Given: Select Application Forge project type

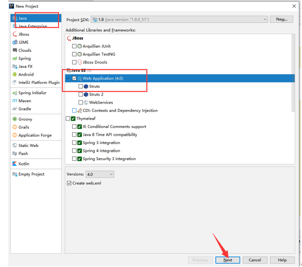Looking at the screenshot, I should pos(36,135).
